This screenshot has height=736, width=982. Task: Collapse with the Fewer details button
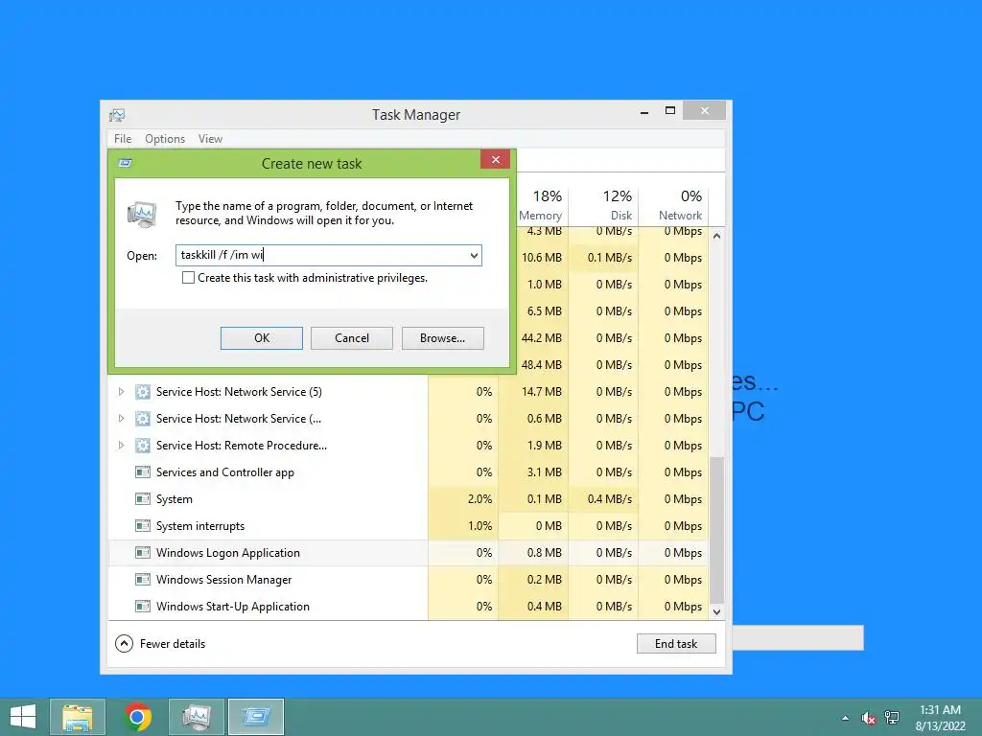[x=161, y=644]
